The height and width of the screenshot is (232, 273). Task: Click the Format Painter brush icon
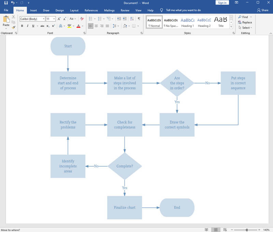14,28
